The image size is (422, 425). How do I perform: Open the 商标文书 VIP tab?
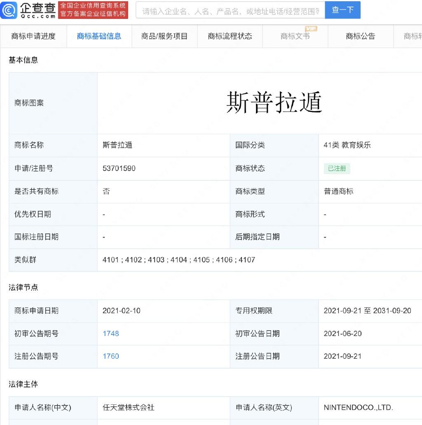click(x=295, y=36)
